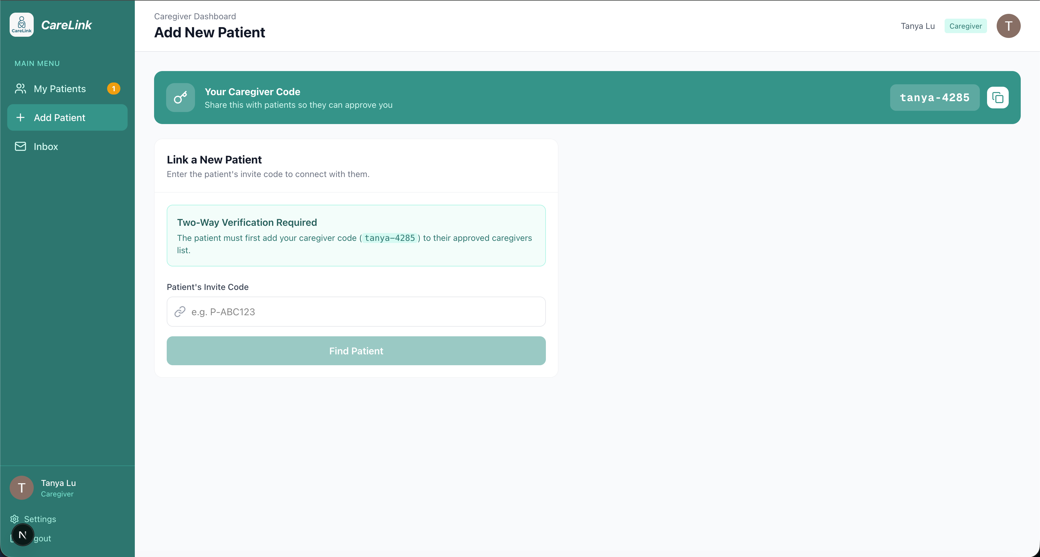
Task: Click the Inbox envelope icon
Action: click(x=20, y=146)
